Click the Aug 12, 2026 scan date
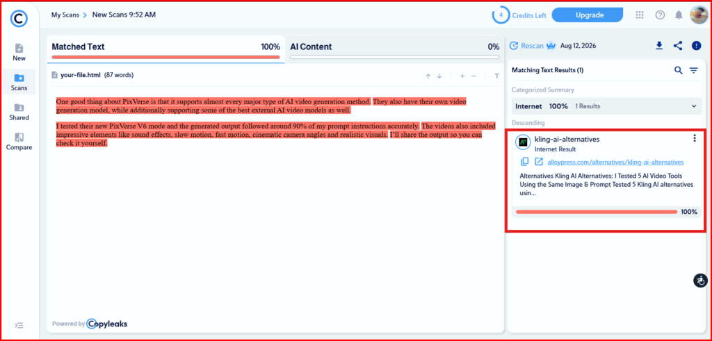This screenshot has height=341, width=712. [x=578, y=46]
